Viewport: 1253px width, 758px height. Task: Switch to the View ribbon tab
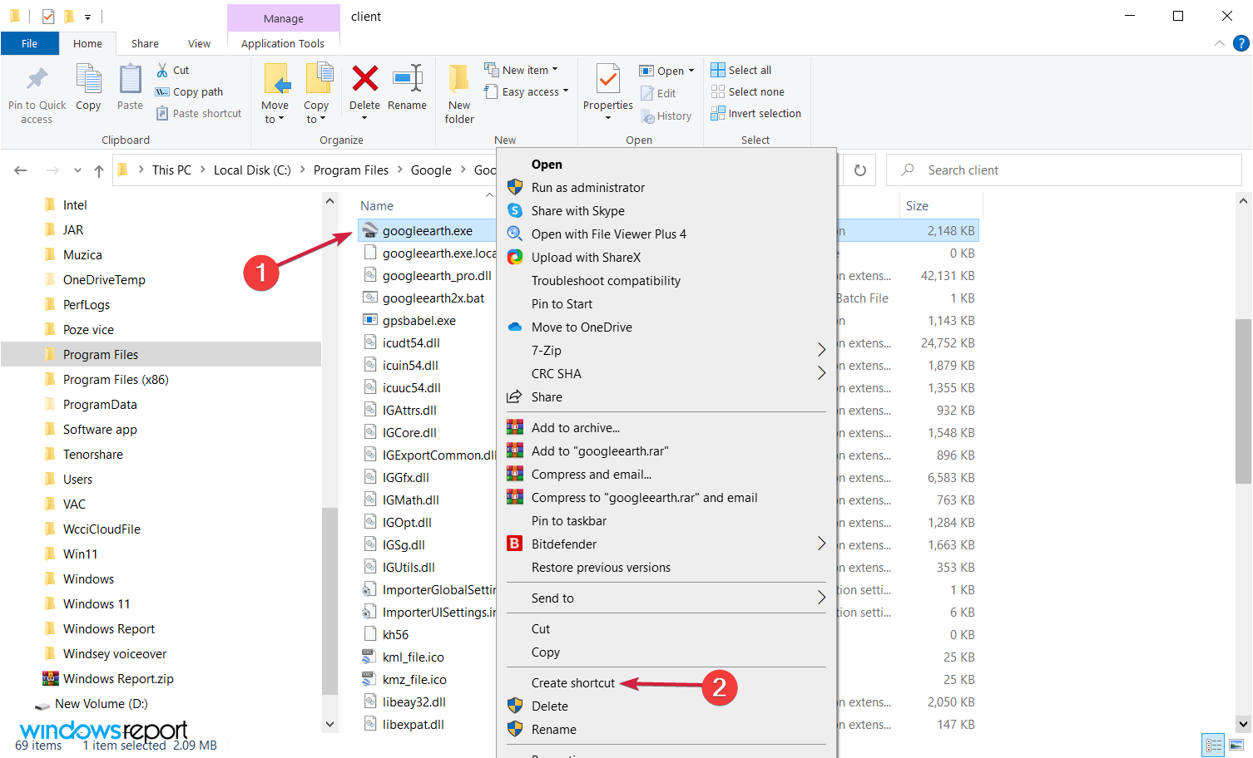coord(199,43)
